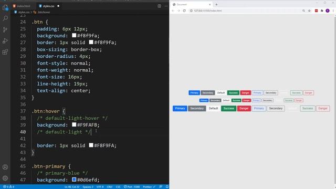Open the #F9FAFB color swatch on line 39
This screenshot has height=189, width=336.
(74, 124)
